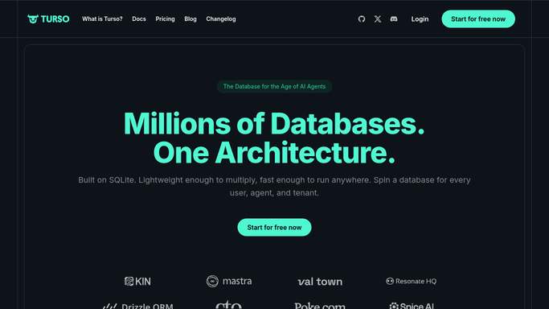Click hero 'Start for free now' button
The width and height of the screenshot is (549, 309).
275,228
